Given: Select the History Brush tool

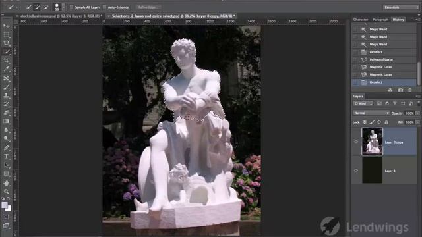Looking at the screenshot, I should (x=6, y=104).
